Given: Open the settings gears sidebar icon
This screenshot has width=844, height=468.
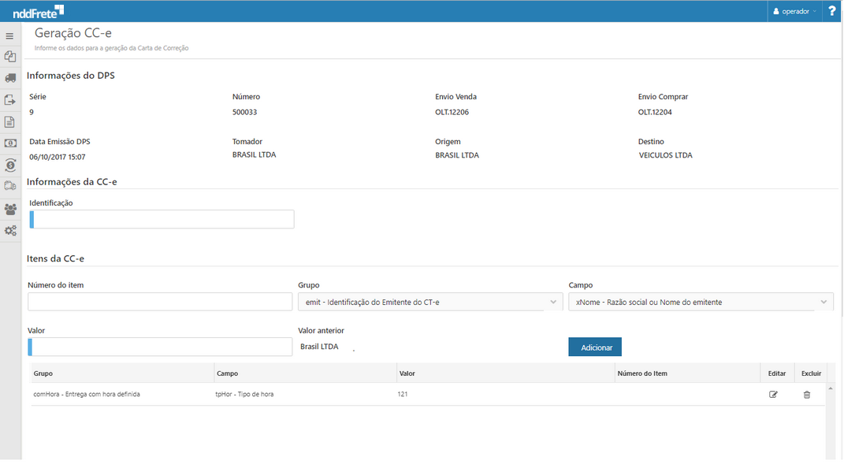Looking at the screenshot, I should pos(10,231).
